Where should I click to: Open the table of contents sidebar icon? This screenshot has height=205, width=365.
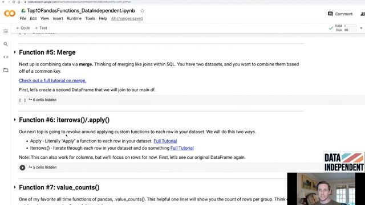pos(6,31)
